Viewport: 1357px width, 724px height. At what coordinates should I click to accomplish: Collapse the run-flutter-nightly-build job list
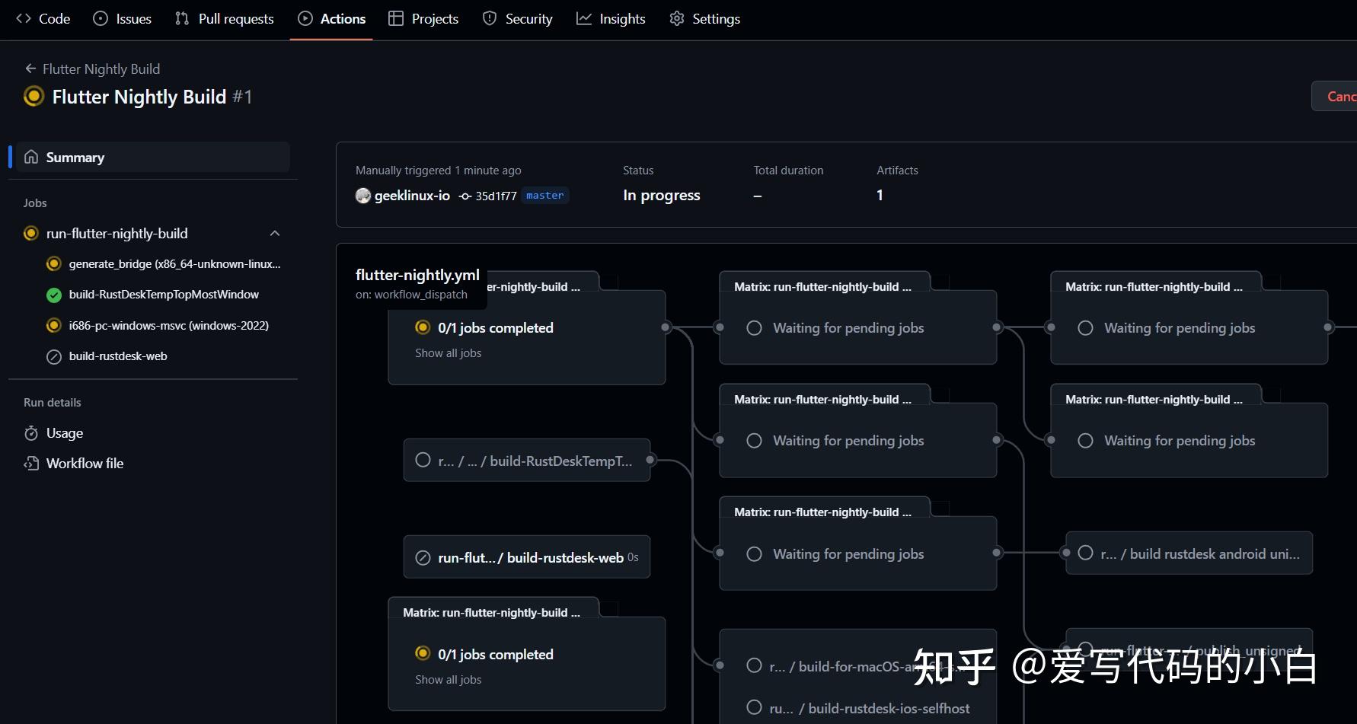(275, 233)
